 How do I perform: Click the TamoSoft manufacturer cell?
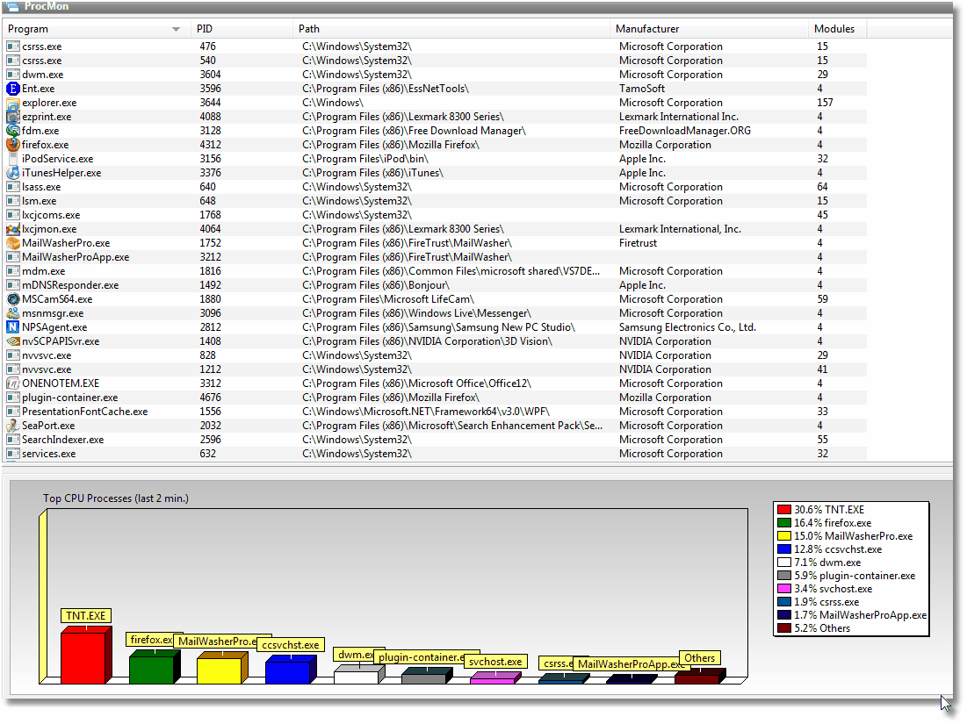pos(642,89)
